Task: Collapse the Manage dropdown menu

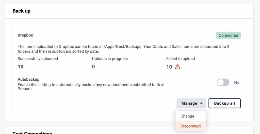Action: click(x=191, y=103)
